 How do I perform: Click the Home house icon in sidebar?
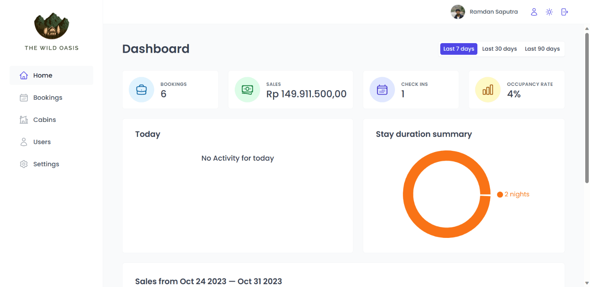pos(24,75)
